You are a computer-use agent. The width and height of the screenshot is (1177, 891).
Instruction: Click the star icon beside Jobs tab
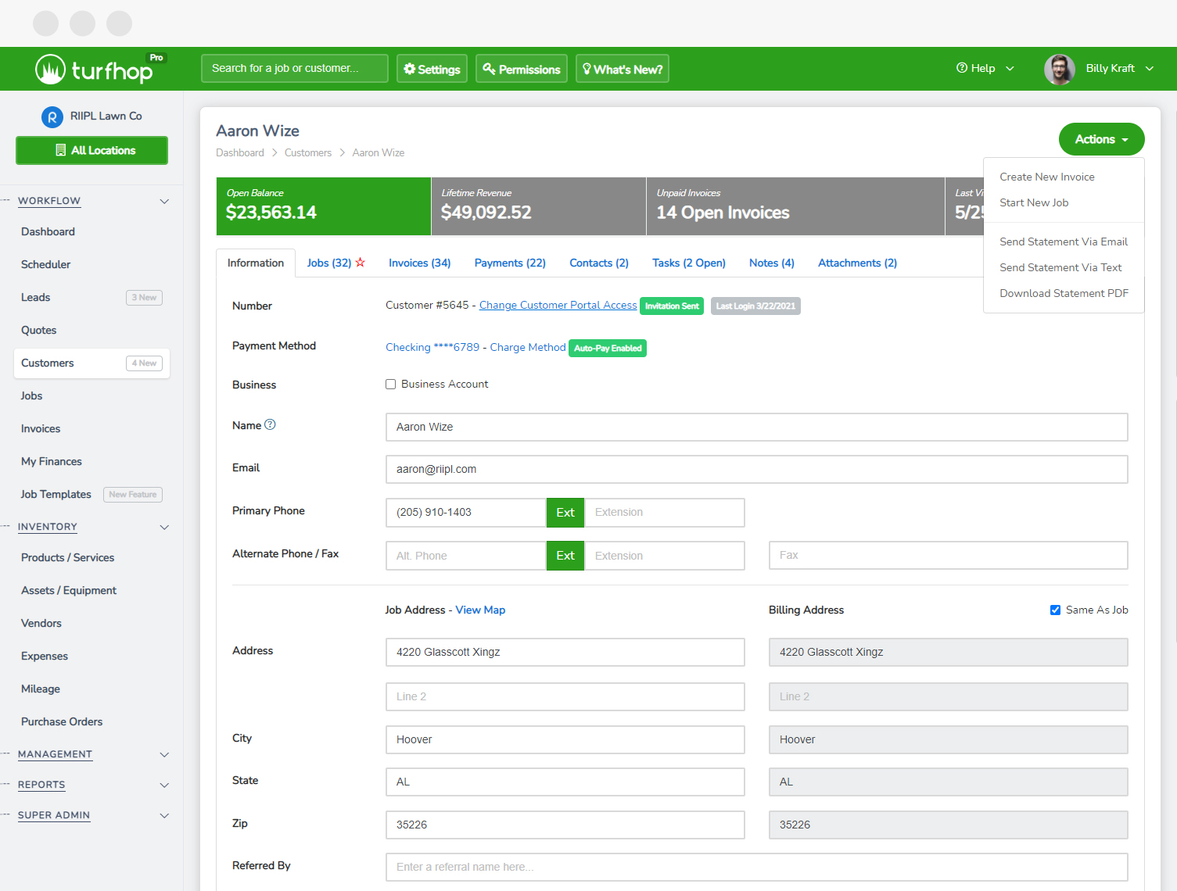click(361, 263)
